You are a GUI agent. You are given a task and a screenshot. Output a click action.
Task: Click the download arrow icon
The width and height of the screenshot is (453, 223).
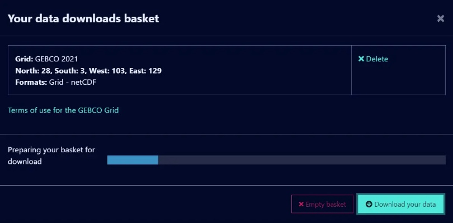coord(369,204)
